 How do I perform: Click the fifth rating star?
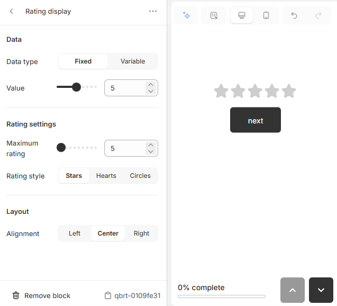(289, 91)
